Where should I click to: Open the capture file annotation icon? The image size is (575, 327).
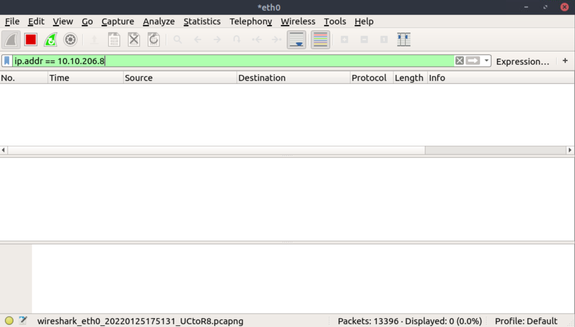(x=23, y=320)
